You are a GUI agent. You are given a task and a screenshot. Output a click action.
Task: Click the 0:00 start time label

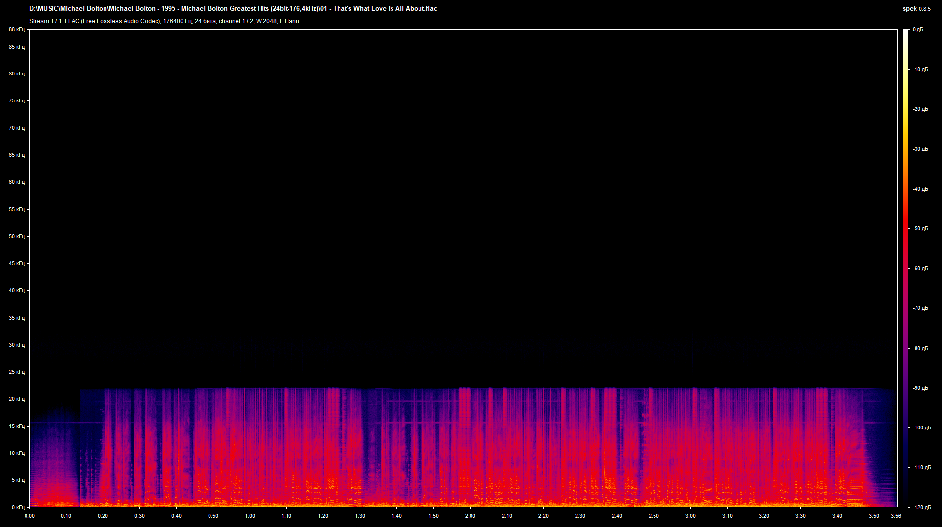tap(29, 516)
